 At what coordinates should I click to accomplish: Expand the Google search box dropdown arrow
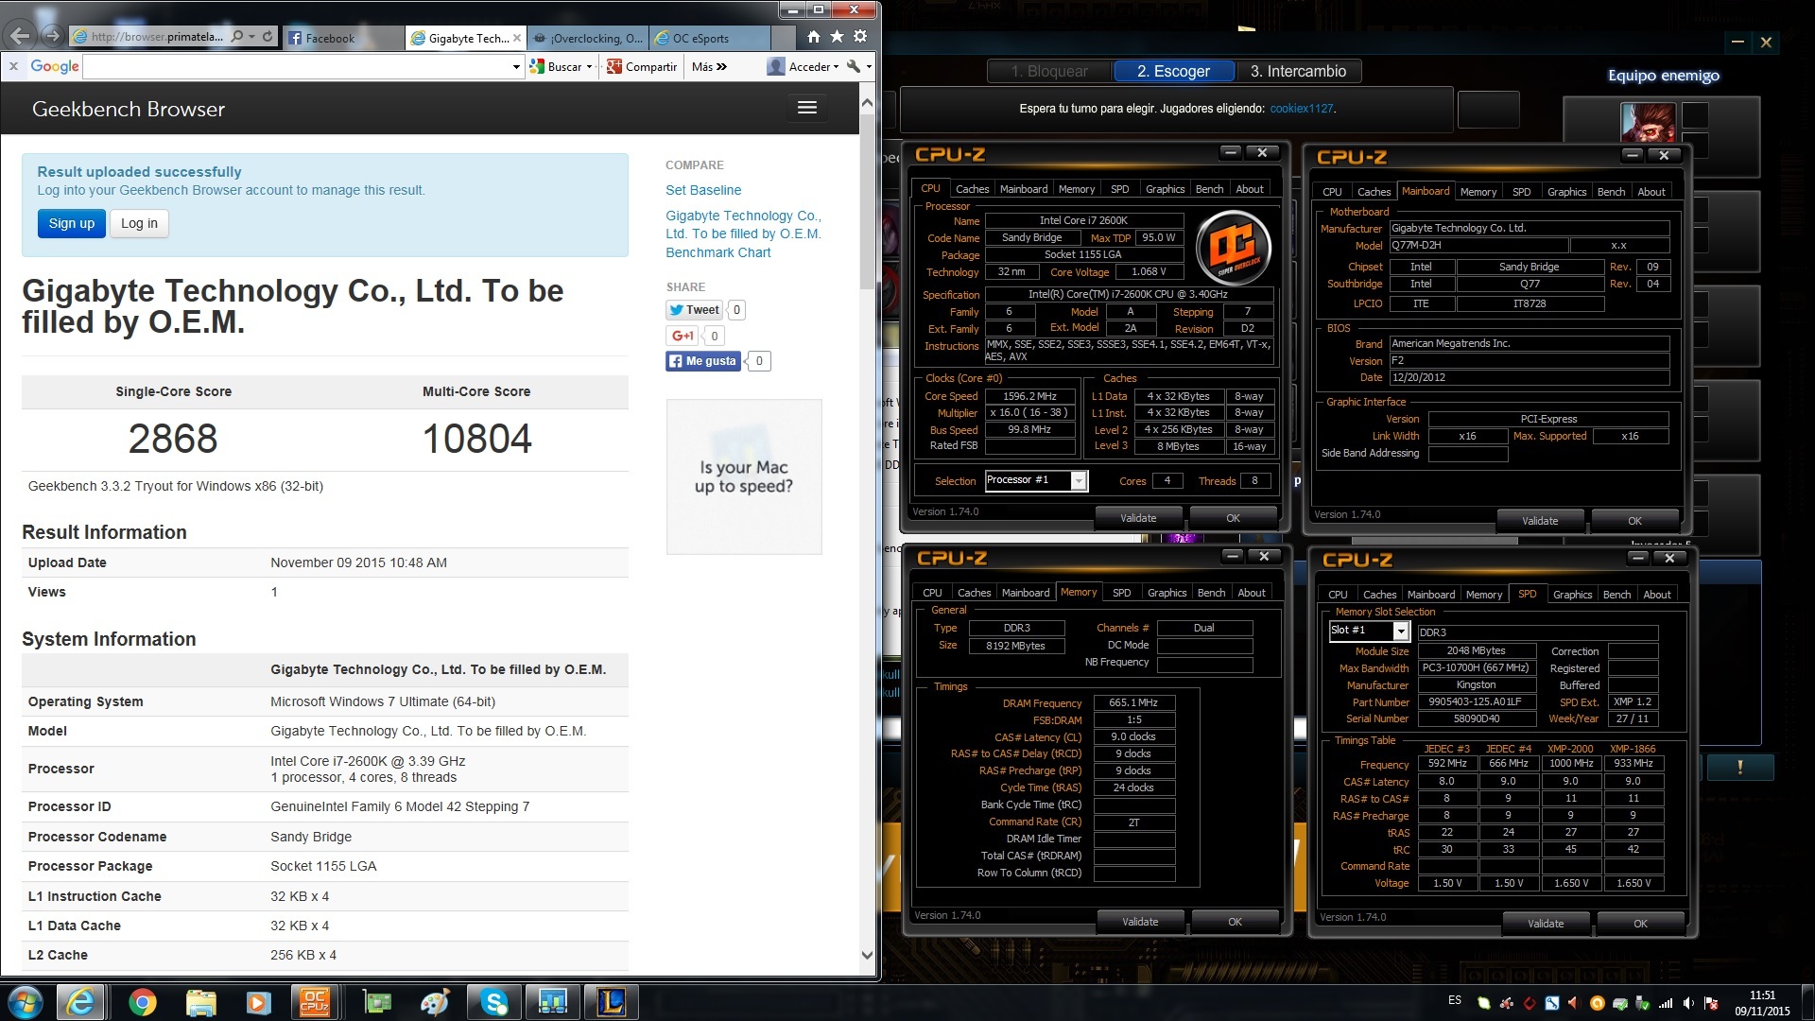[516, 67]
